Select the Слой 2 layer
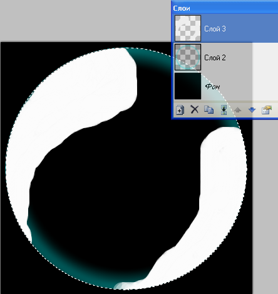278x294 pixels. [225, 57]
